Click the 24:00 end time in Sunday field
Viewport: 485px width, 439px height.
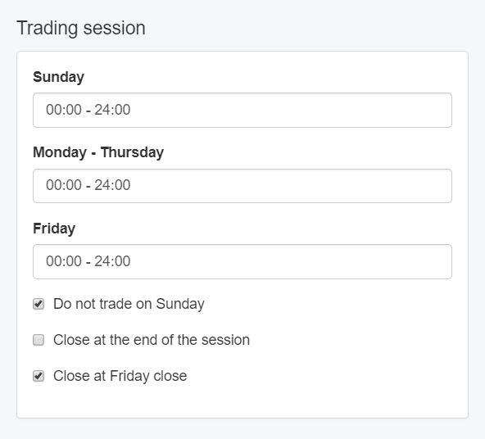click(112, 110)
